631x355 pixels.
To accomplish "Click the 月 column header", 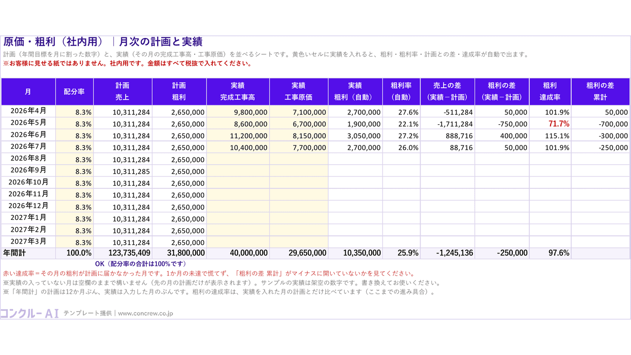I will point(28,91).
